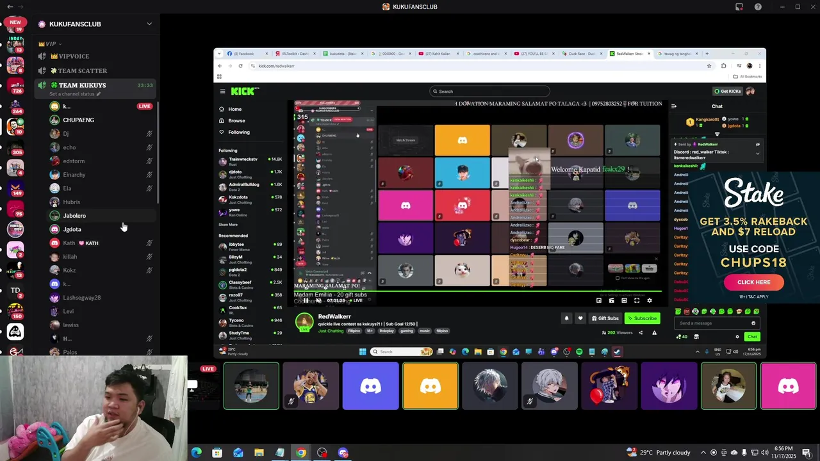Image resolution: width=820 pixels, height=461 pixels.
Task: Click the muted mic icon beside Kokz
Action: 149,270
